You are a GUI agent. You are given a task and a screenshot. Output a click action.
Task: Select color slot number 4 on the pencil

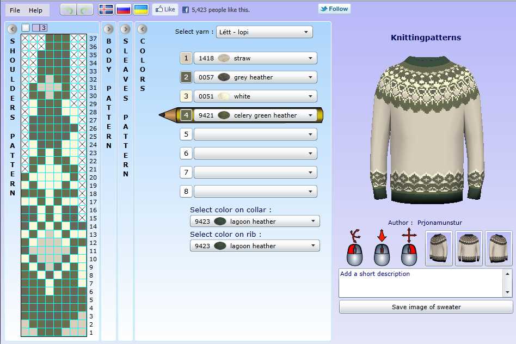[x=186, y=115]
